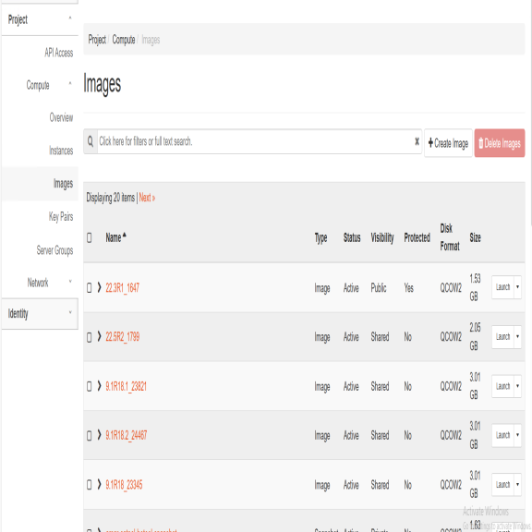Viewport: 532px width, 532px height.
Task: Check the box for 22.5R2_1799
Action: (x=90, y=337)
